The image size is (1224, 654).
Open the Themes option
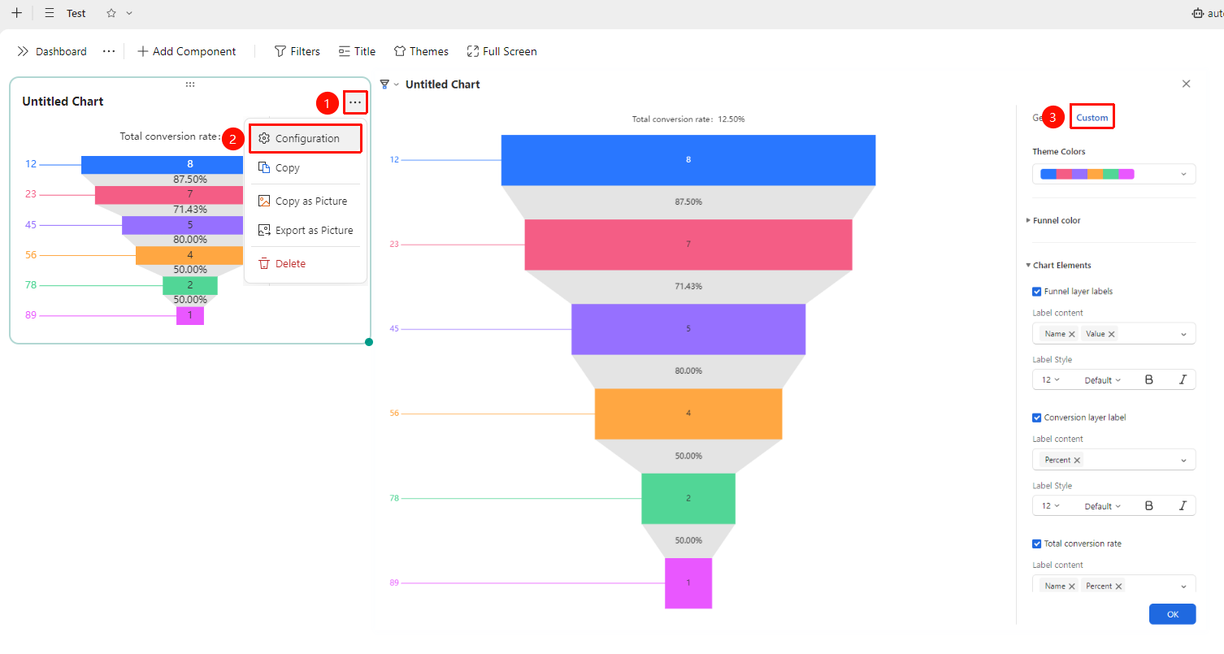tap(421, 51)
